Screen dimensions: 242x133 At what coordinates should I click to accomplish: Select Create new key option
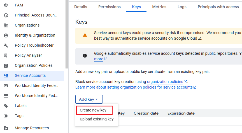coord(93,110)
